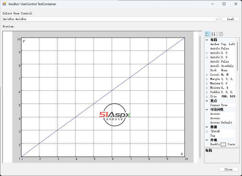Click the Close button at bottom

[229, 169]
